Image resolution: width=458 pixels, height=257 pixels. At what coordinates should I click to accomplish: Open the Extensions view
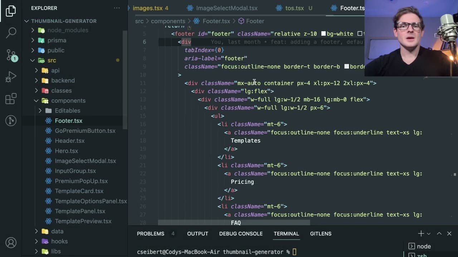(x=11, y=99)
